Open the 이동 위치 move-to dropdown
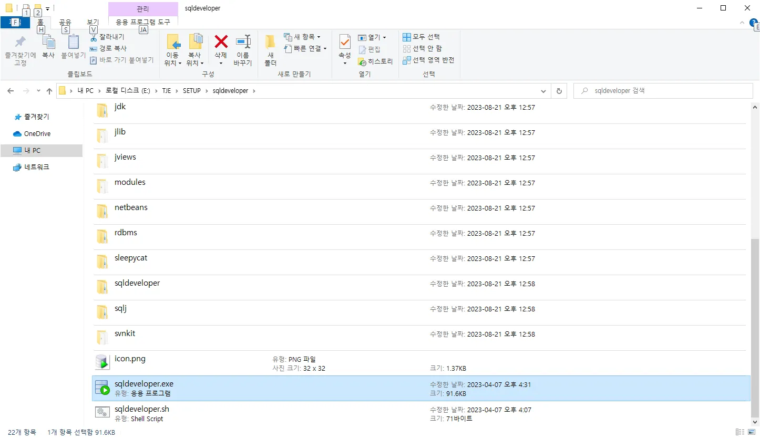 pos(172,59)
